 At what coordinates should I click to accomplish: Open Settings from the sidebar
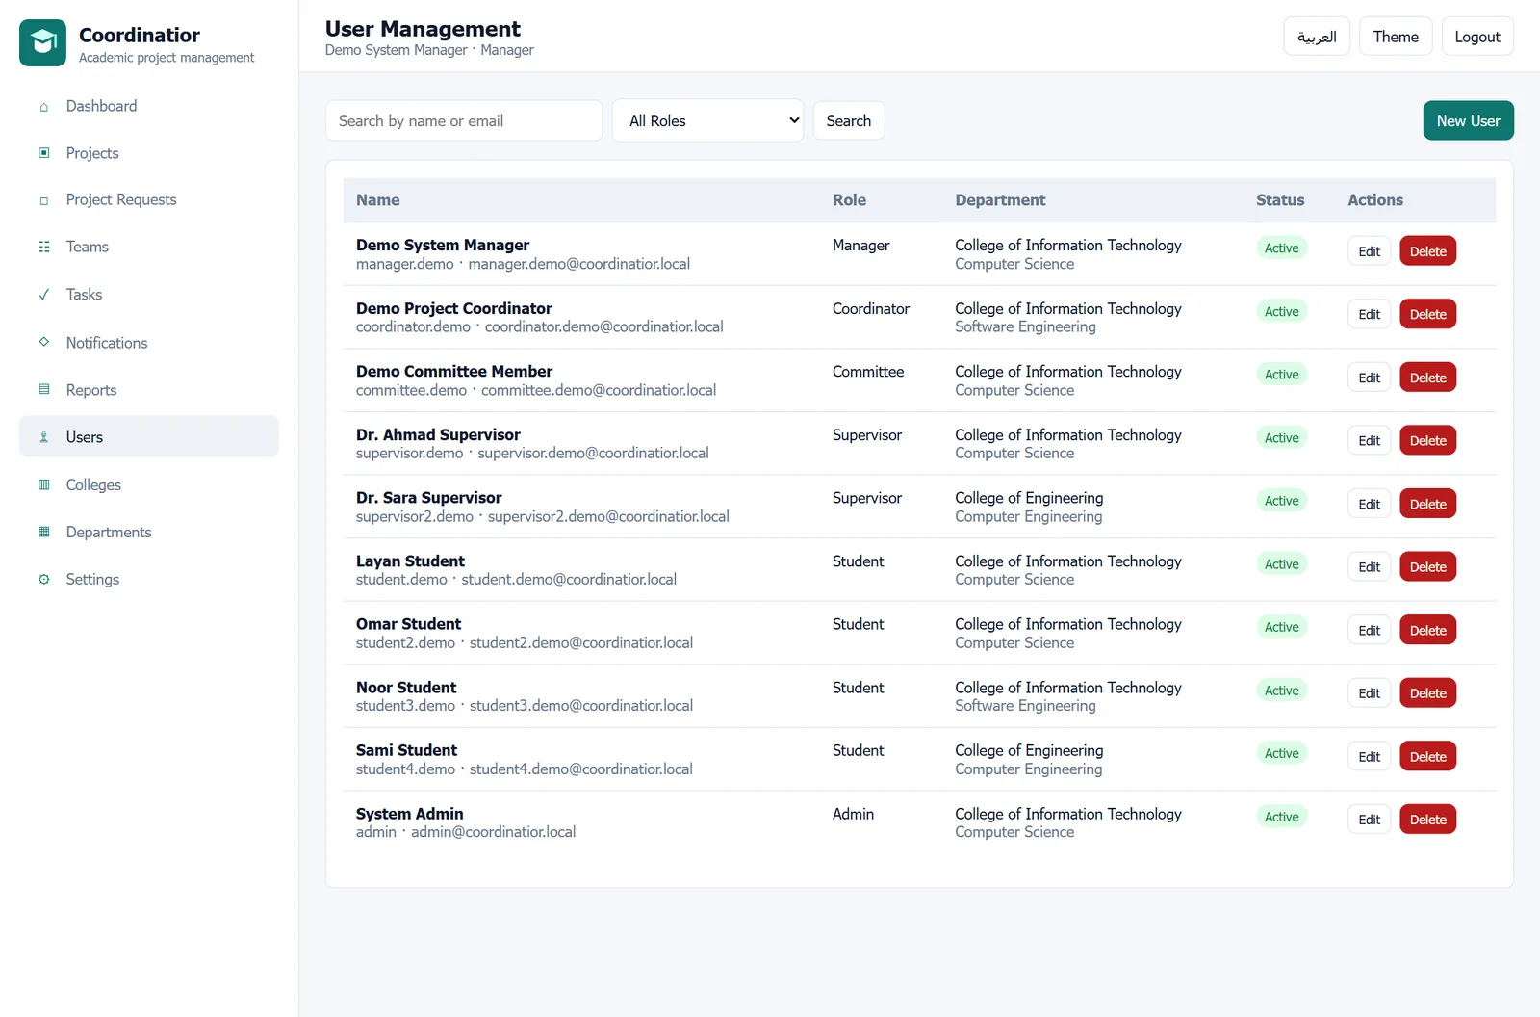coord(149,579)
